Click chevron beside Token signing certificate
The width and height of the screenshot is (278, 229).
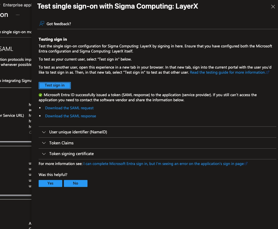(x=44, y=154)
